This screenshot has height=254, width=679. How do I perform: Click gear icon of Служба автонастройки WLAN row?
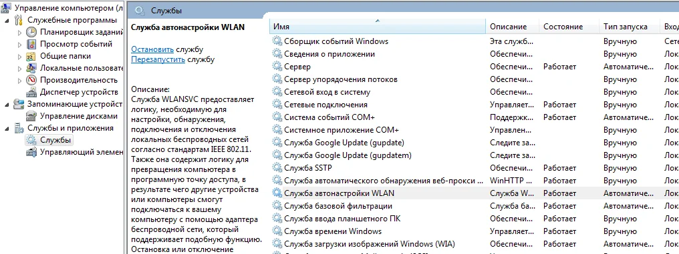(277, 193)
